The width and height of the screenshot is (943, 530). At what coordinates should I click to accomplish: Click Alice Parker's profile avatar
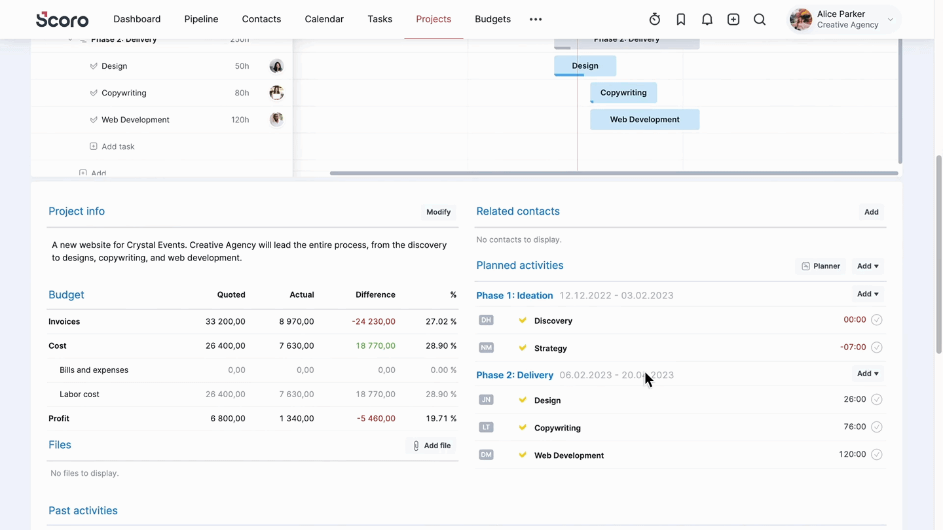(x=800, y=20)
